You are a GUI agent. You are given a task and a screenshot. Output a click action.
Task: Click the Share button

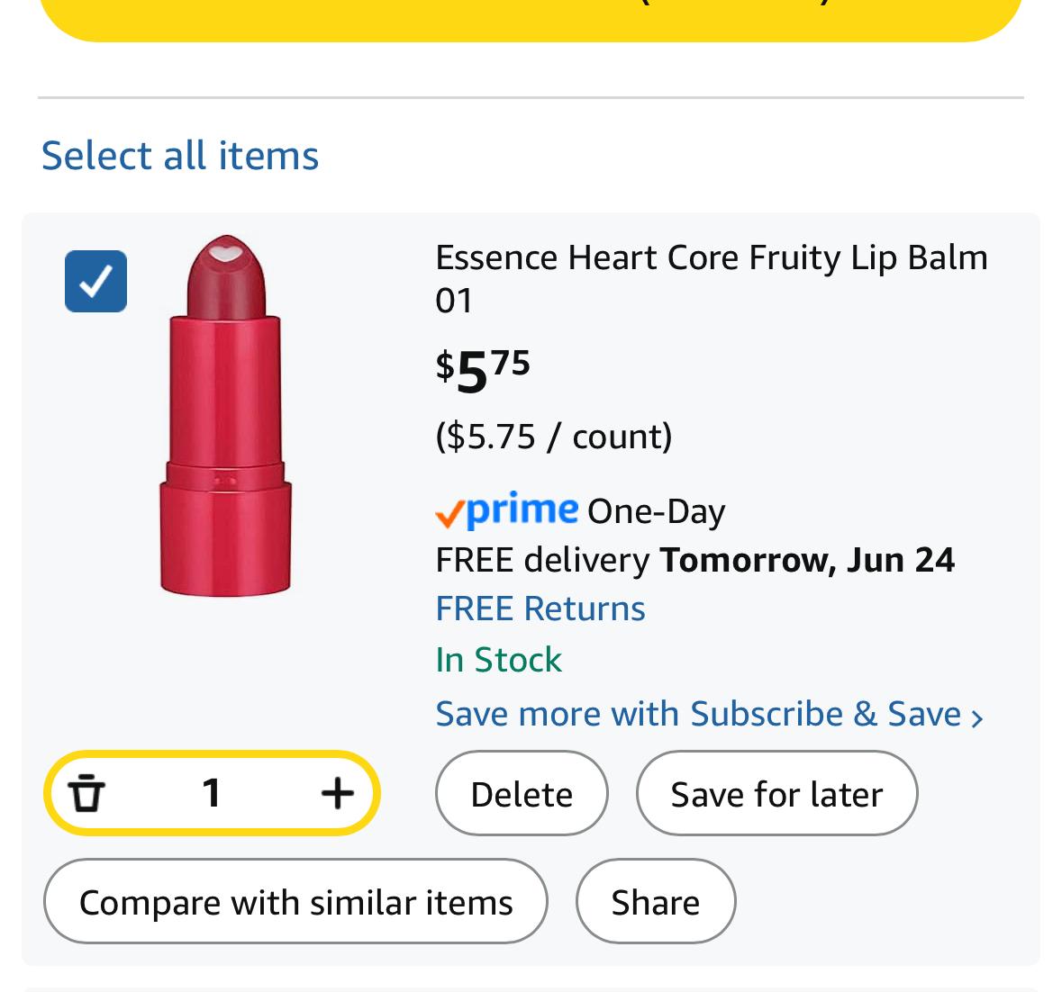656,901
